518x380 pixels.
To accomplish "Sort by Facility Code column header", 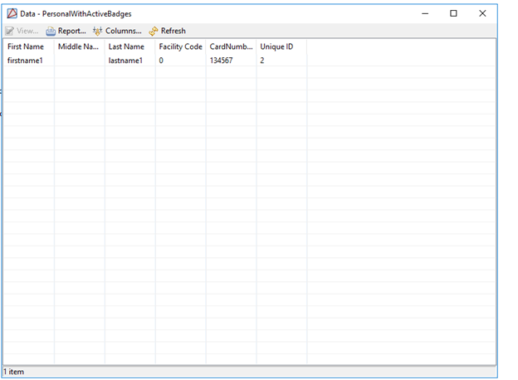I will (180, 47).
